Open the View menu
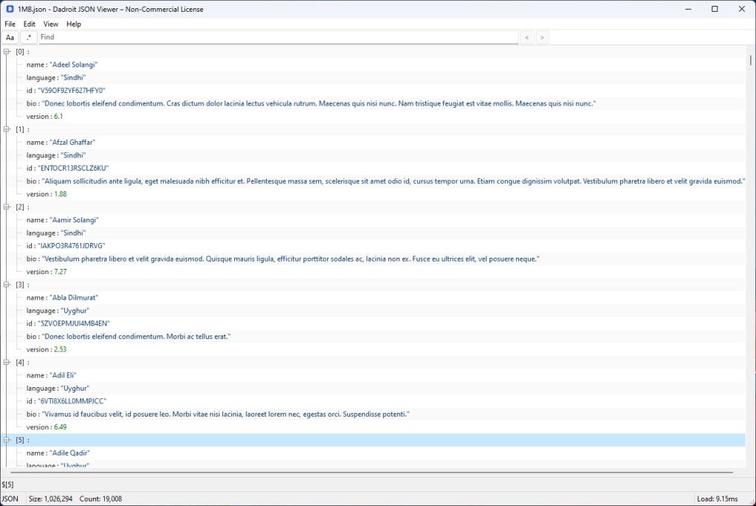This screenshot has width=756, height=506. 51,24
